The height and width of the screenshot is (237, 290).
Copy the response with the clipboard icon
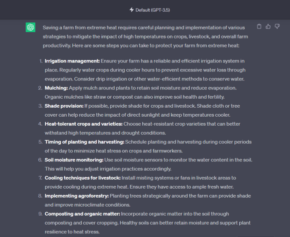[259, 27]
